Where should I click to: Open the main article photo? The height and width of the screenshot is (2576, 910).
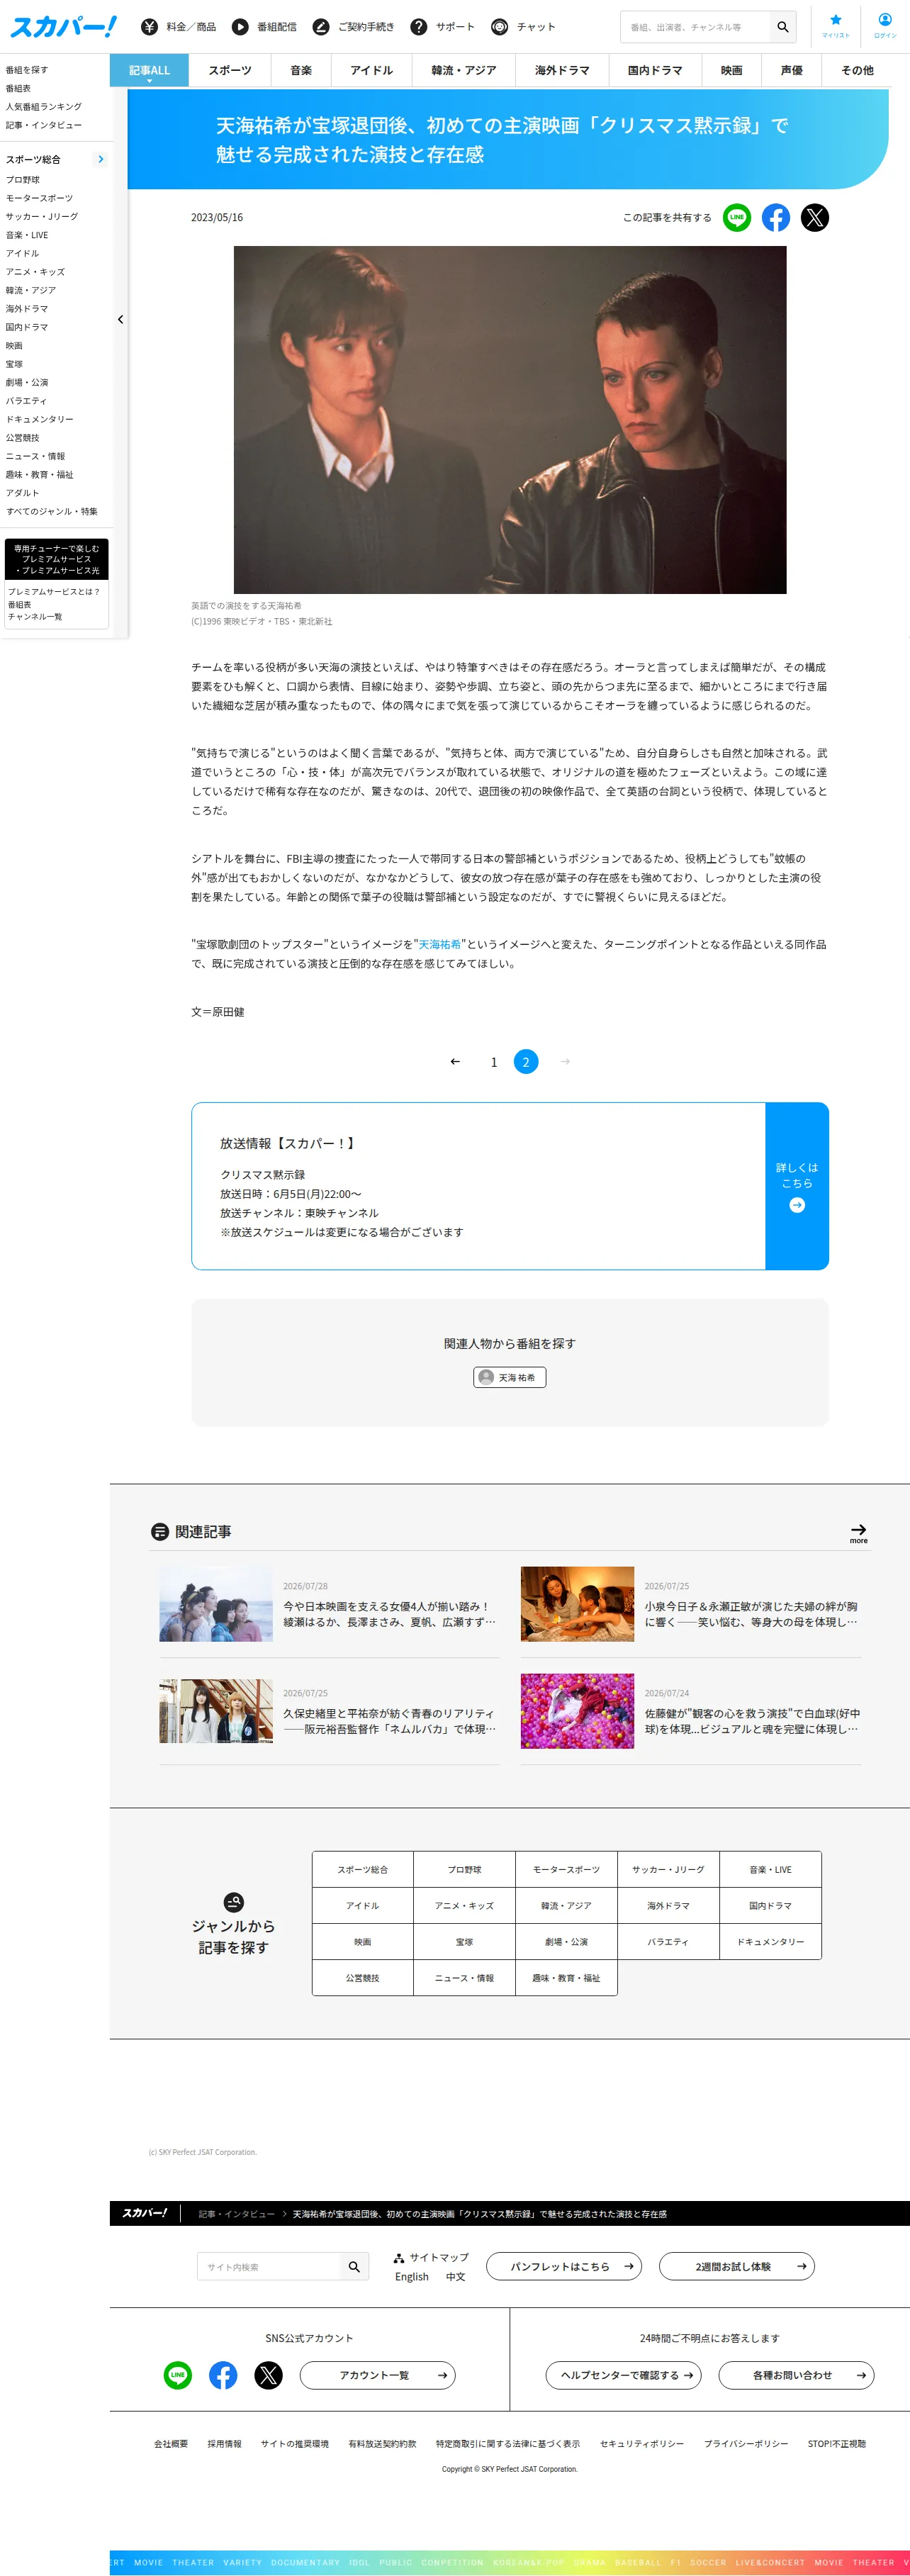tap(510, 420)
